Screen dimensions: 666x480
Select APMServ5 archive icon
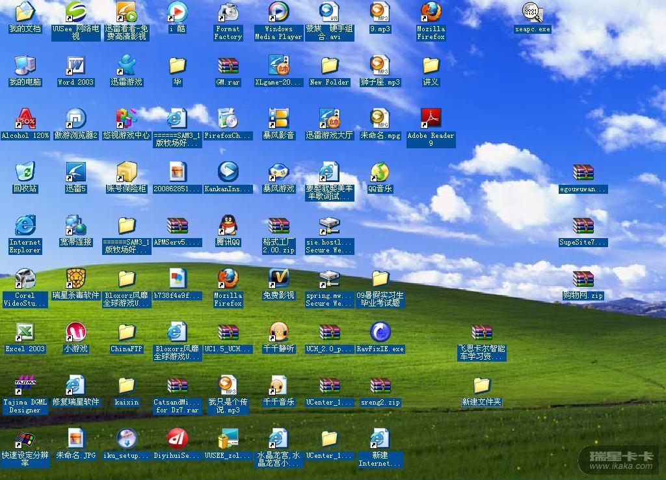[177, 225]
